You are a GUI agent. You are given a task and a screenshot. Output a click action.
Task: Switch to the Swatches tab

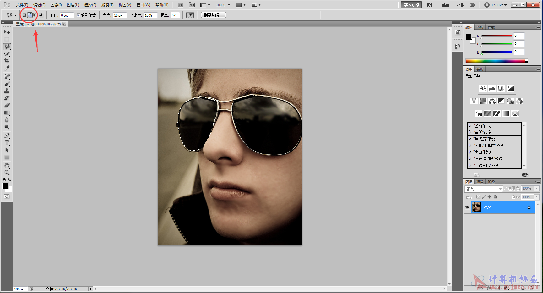480,27
